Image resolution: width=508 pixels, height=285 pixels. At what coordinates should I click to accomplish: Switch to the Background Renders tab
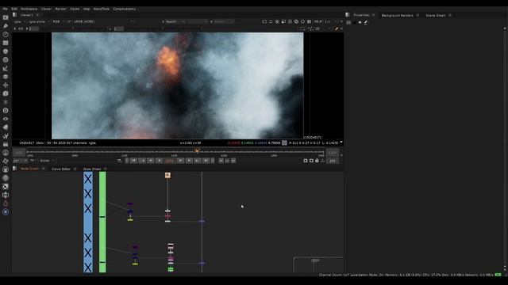pos(397,15)
